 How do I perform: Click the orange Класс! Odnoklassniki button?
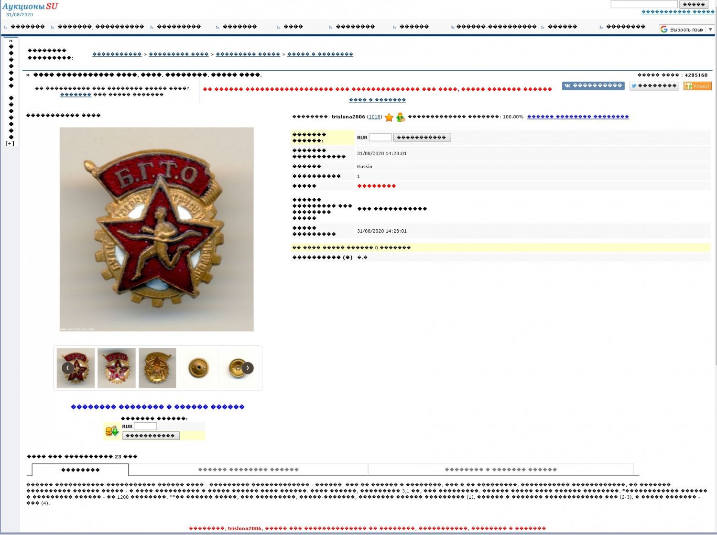[x=697, y=86]
